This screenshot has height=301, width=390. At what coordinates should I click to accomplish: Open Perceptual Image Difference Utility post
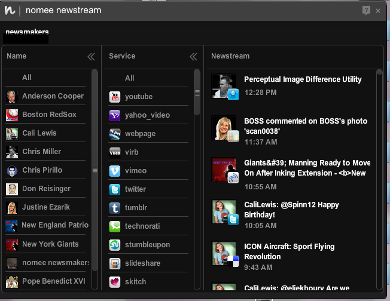(303, 79)
